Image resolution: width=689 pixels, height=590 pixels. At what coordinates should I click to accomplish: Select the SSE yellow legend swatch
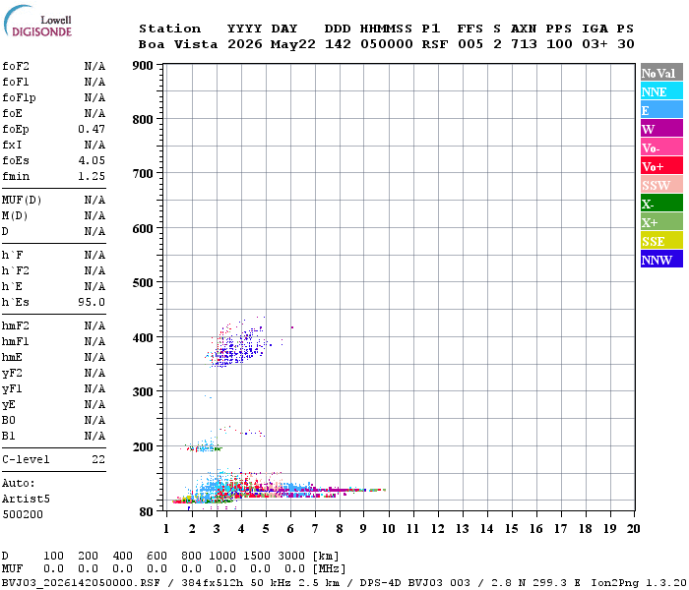pos(661,241)
